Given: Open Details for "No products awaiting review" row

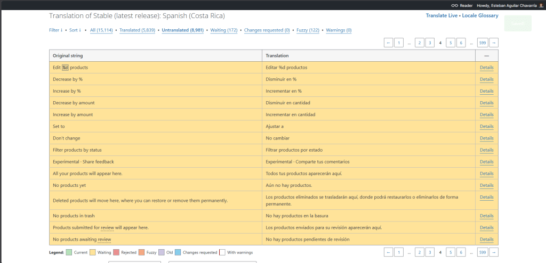Looking at the screenshot, I should (x=486, y=240).
